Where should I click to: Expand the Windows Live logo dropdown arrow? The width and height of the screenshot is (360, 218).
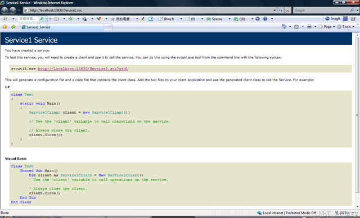coord(13,18)
